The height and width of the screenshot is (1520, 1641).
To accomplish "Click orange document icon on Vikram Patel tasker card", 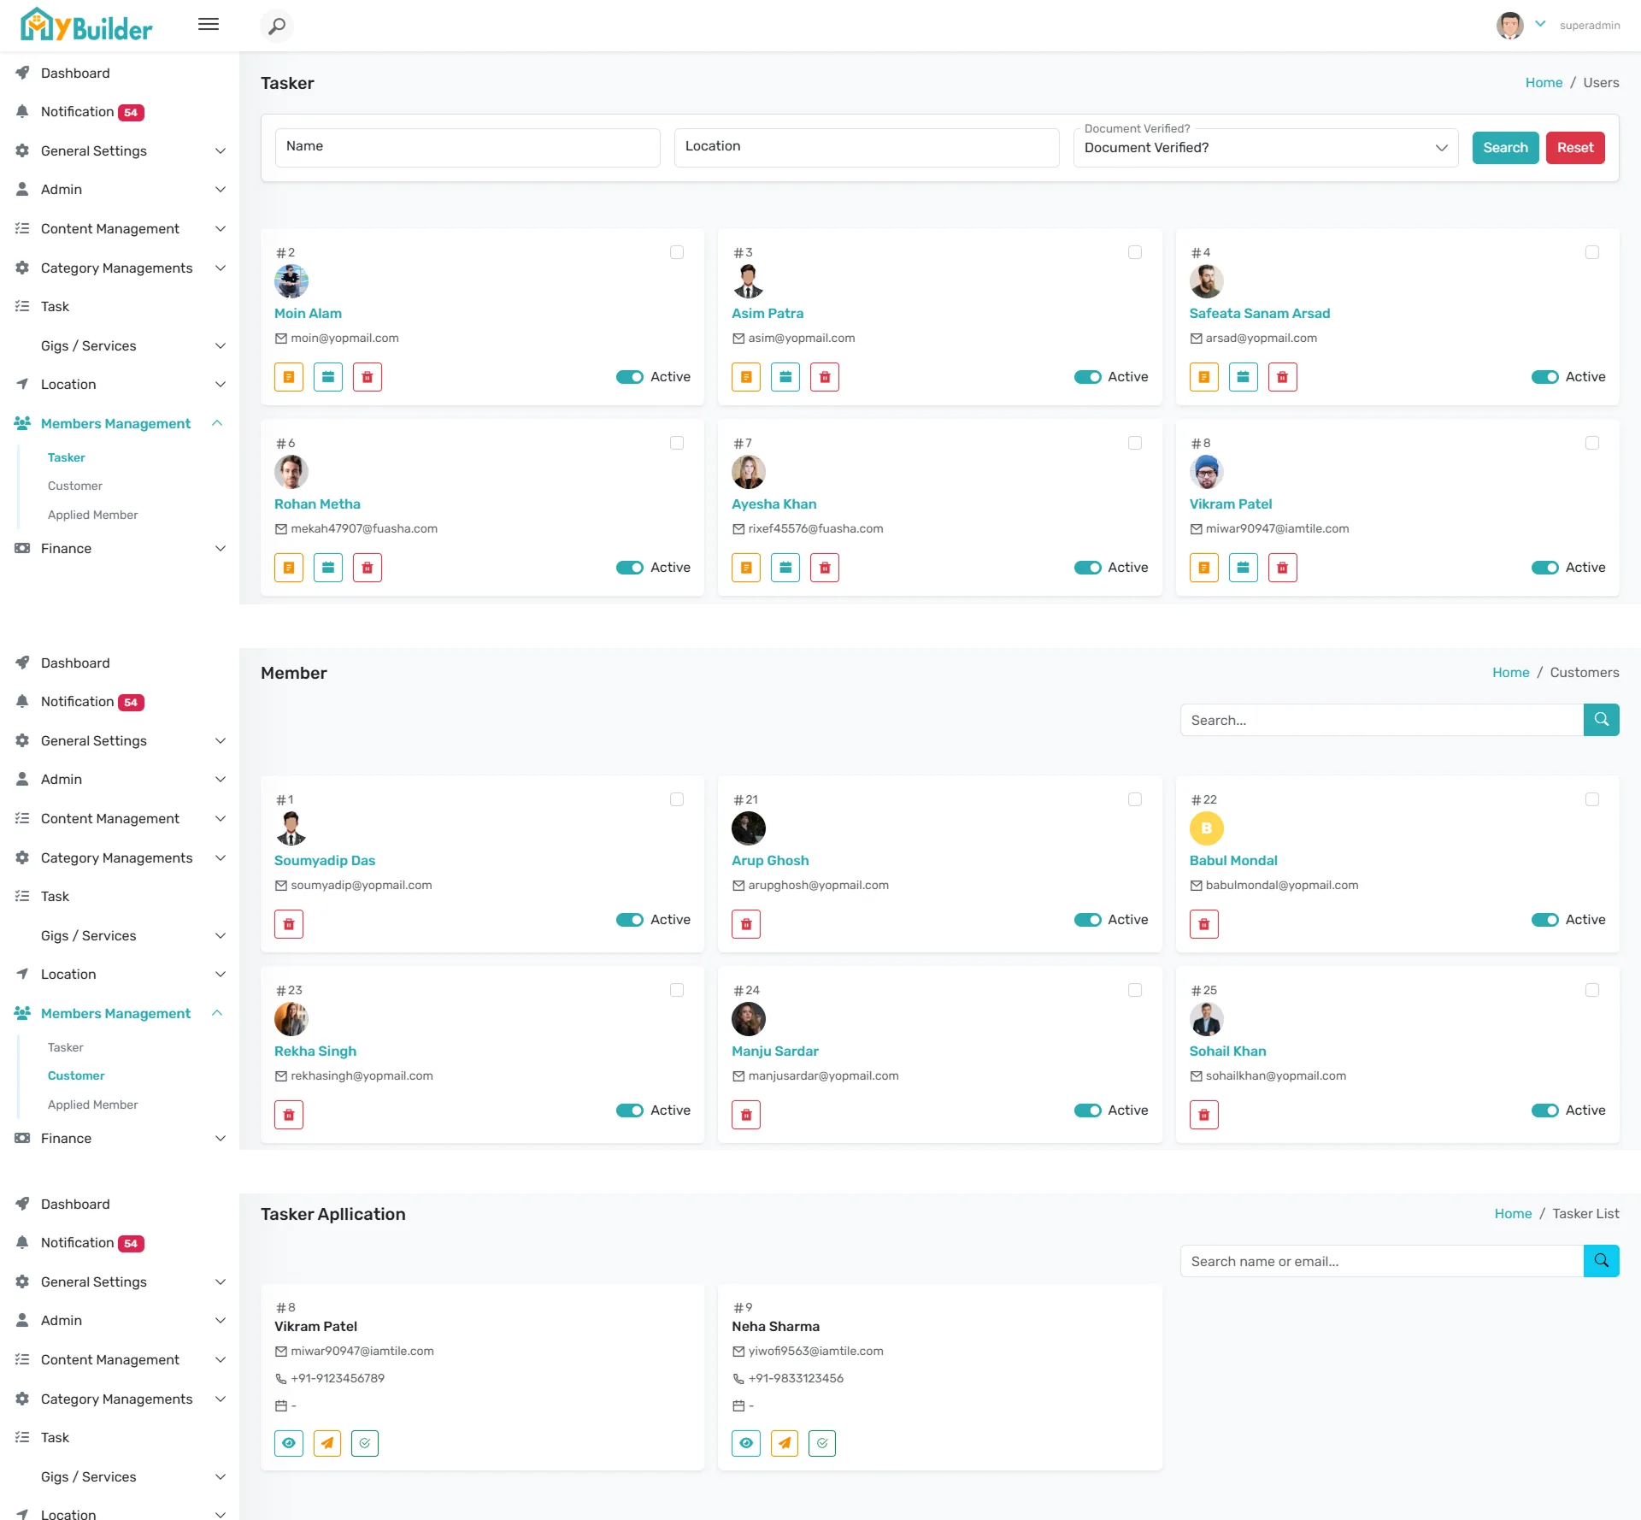I will [x=1203, y=568].
